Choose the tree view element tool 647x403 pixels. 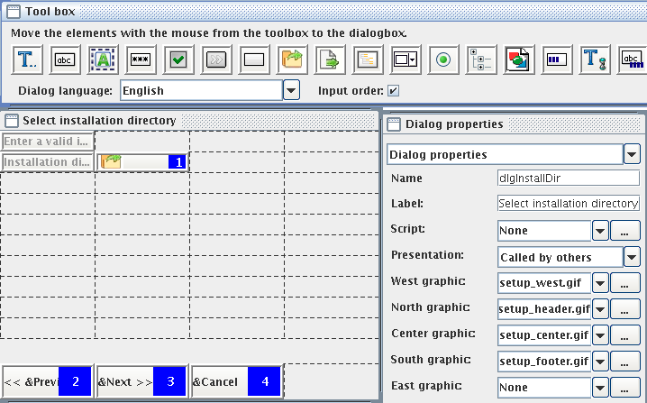pos(479,60)
